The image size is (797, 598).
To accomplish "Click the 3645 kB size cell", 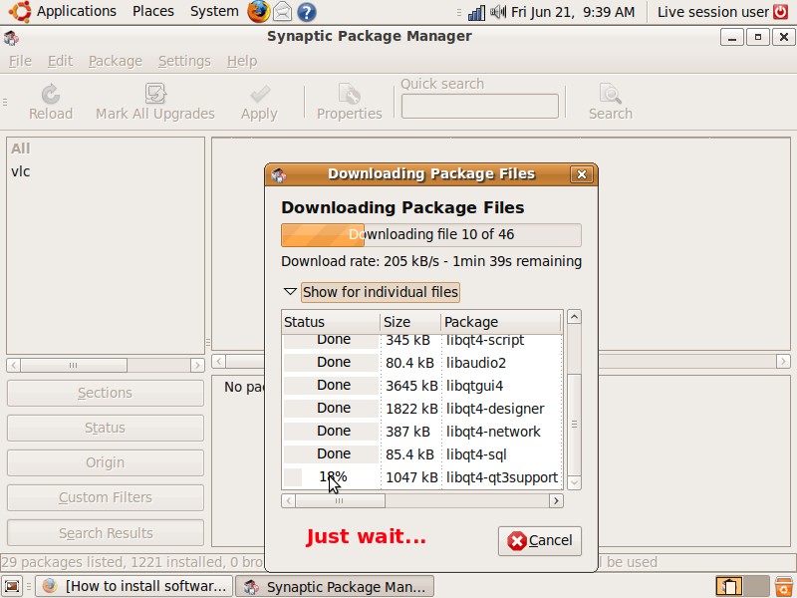I will 411,386.
